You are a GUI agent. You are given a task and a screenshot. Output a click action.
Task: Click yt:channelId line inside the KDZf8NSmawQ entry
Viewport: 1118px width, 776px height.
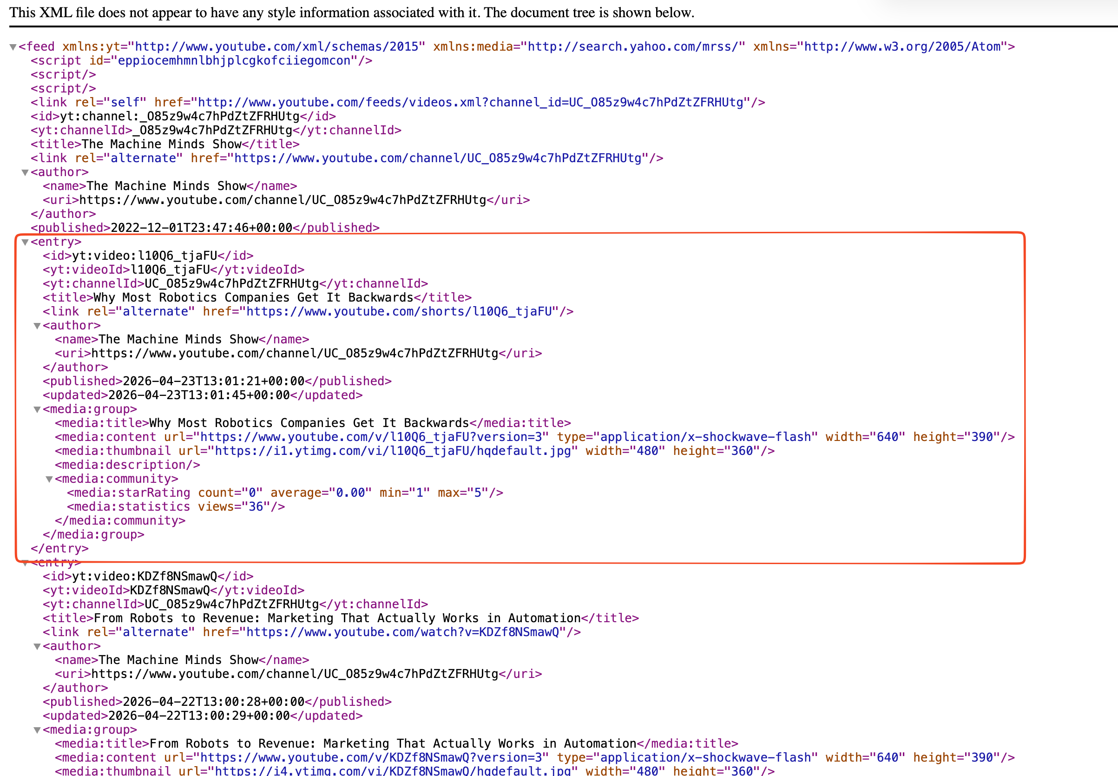[x=235, y=605]
